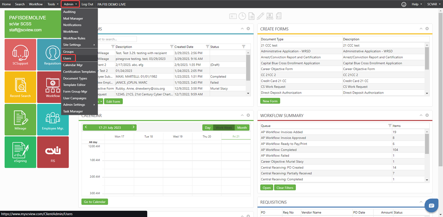Open the Record Search tile

tap(20, 87)
